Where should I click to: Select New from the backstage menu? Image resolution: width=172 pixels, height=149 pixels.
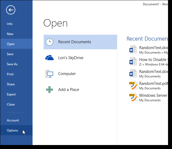click(10, 34)
